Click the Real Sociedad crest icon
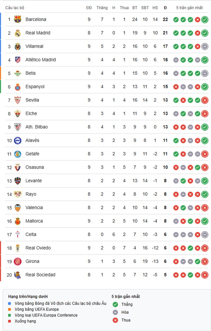Screen dimensions: 211x331 coord(18,275)
